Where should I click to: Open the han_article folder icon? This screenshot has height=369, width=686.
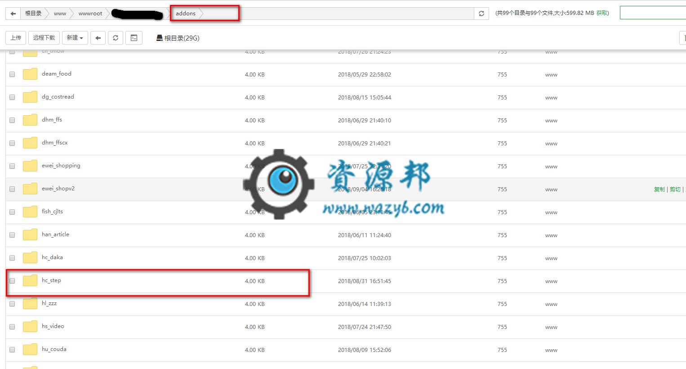(x=30, y=234)
